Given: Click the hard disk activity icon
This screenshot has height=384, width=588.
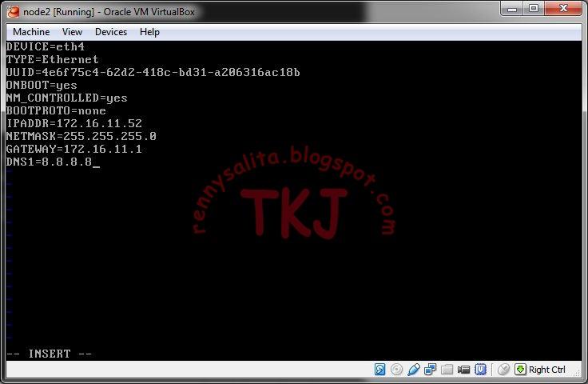Looking at the screenshot, I should coord(379,370).
